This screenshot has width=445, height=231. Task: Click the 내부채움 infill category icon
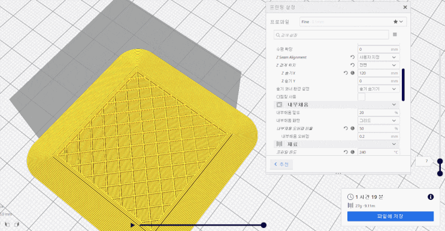pos(279,104)
